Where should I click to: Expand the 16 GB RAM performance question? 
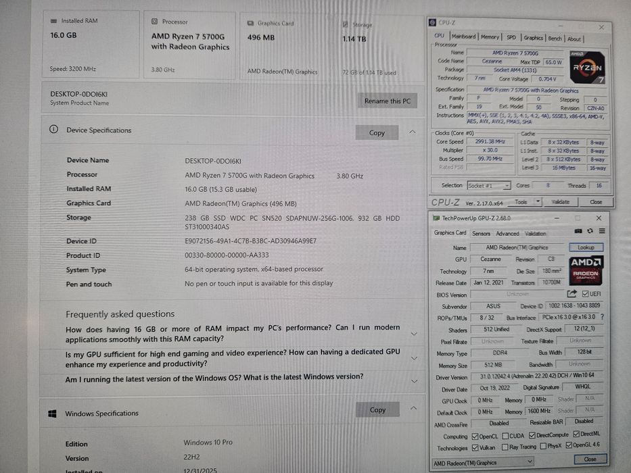click(x=414, y=334)
